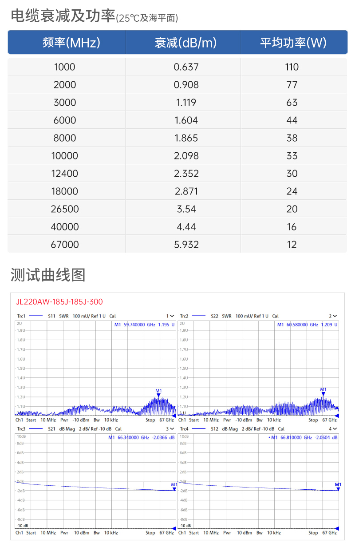Click the frequency cell reading 26500

(65, 209)
